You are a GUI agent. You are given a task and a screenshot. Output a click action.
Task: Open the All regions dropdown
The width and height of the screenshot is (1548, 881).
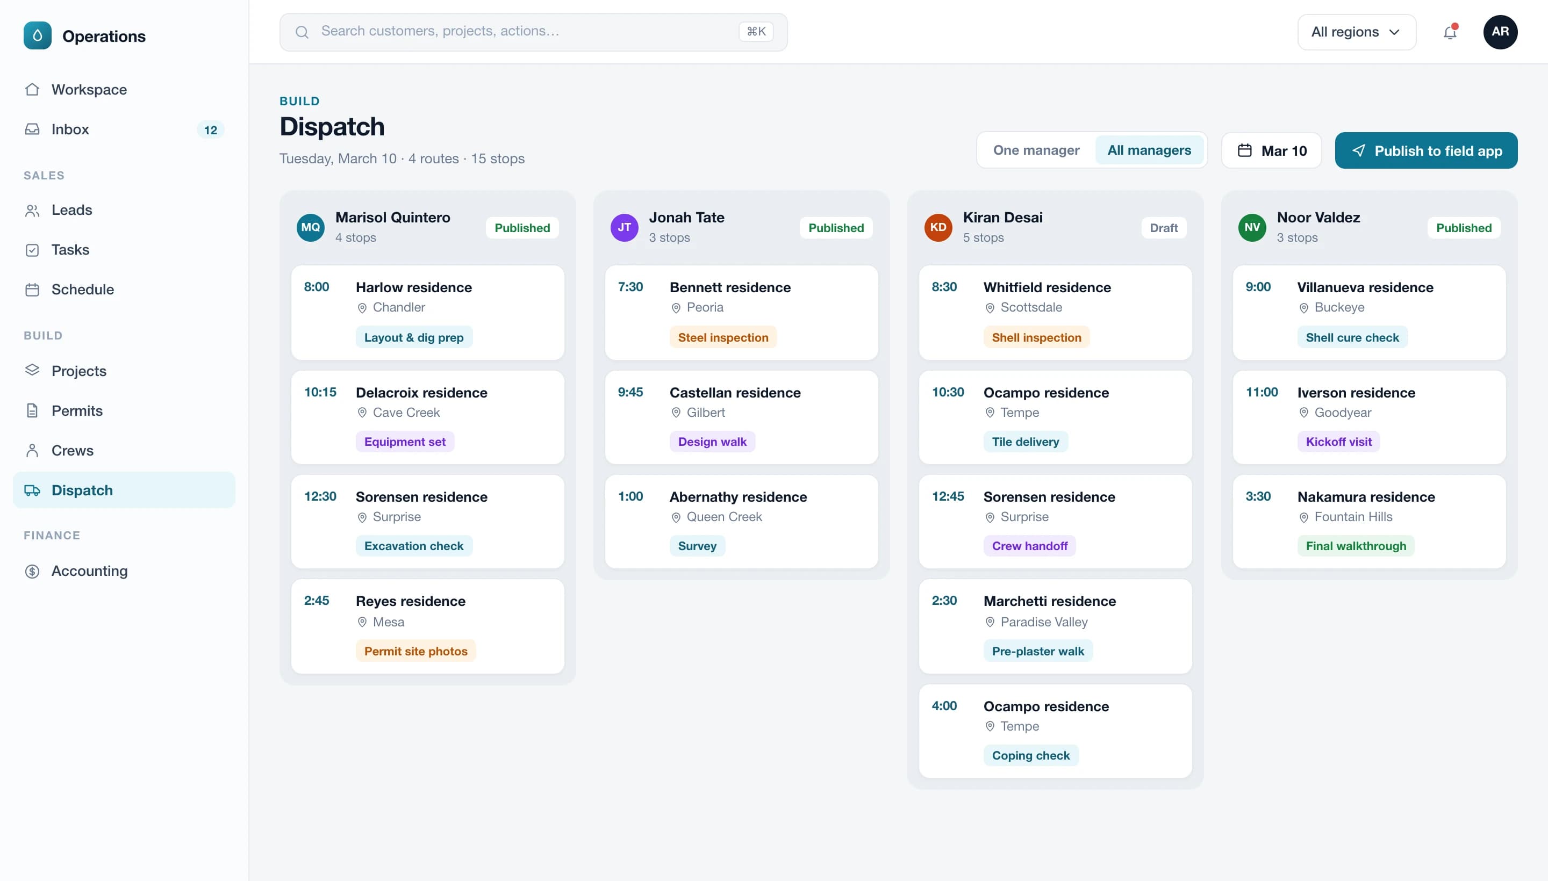[x=1356, y=32]
